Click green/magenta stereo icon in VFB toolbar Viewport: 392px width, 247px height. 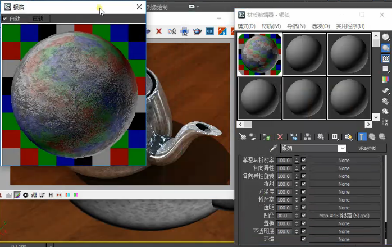76,195
